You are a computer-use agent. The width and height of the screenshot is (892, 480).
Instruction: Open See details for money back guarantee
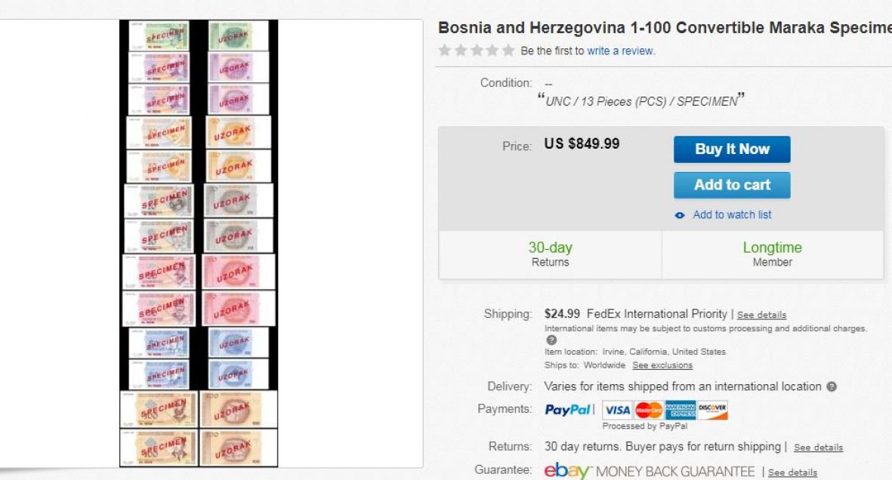pyautogui.click(x=792, y=473)
